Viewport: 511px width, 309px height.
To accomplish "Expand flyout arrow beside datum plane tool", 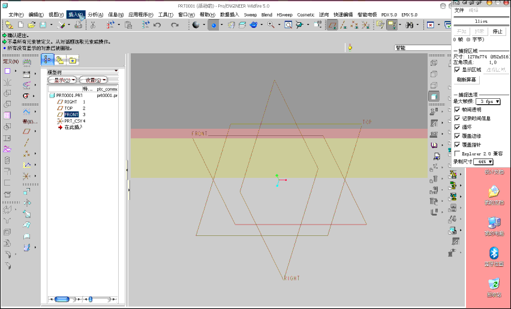I will pos(35,131).
